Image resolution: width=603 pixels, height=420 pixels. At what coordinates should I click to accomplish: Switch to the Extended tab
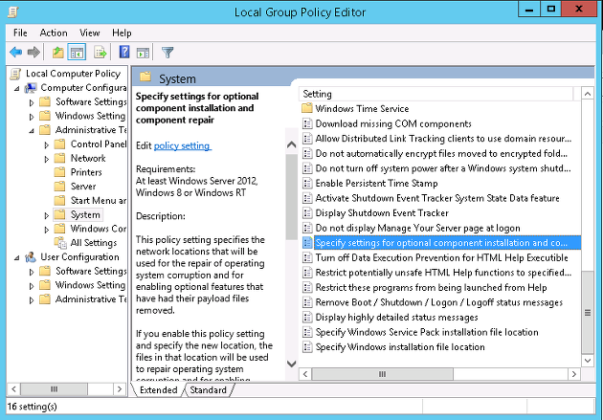(159, 390)
